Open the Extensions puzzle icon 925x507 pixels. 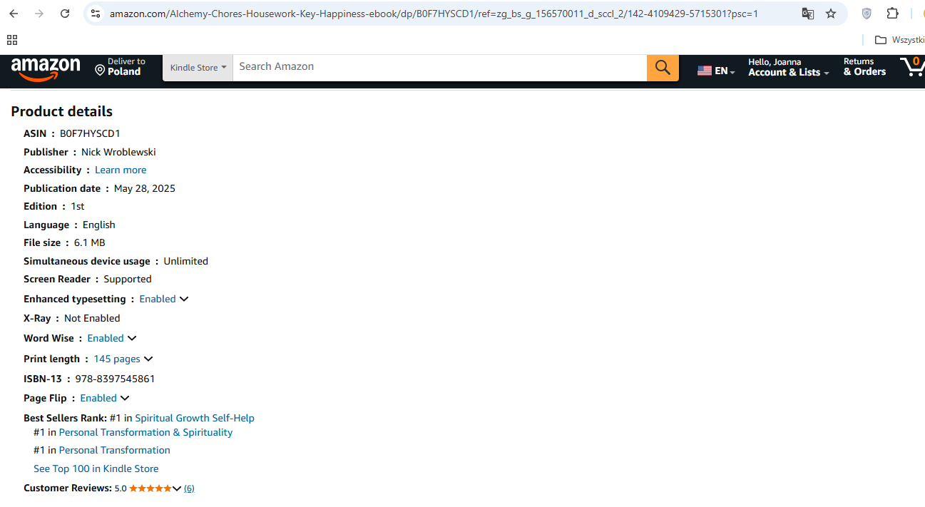pos(892,14)
